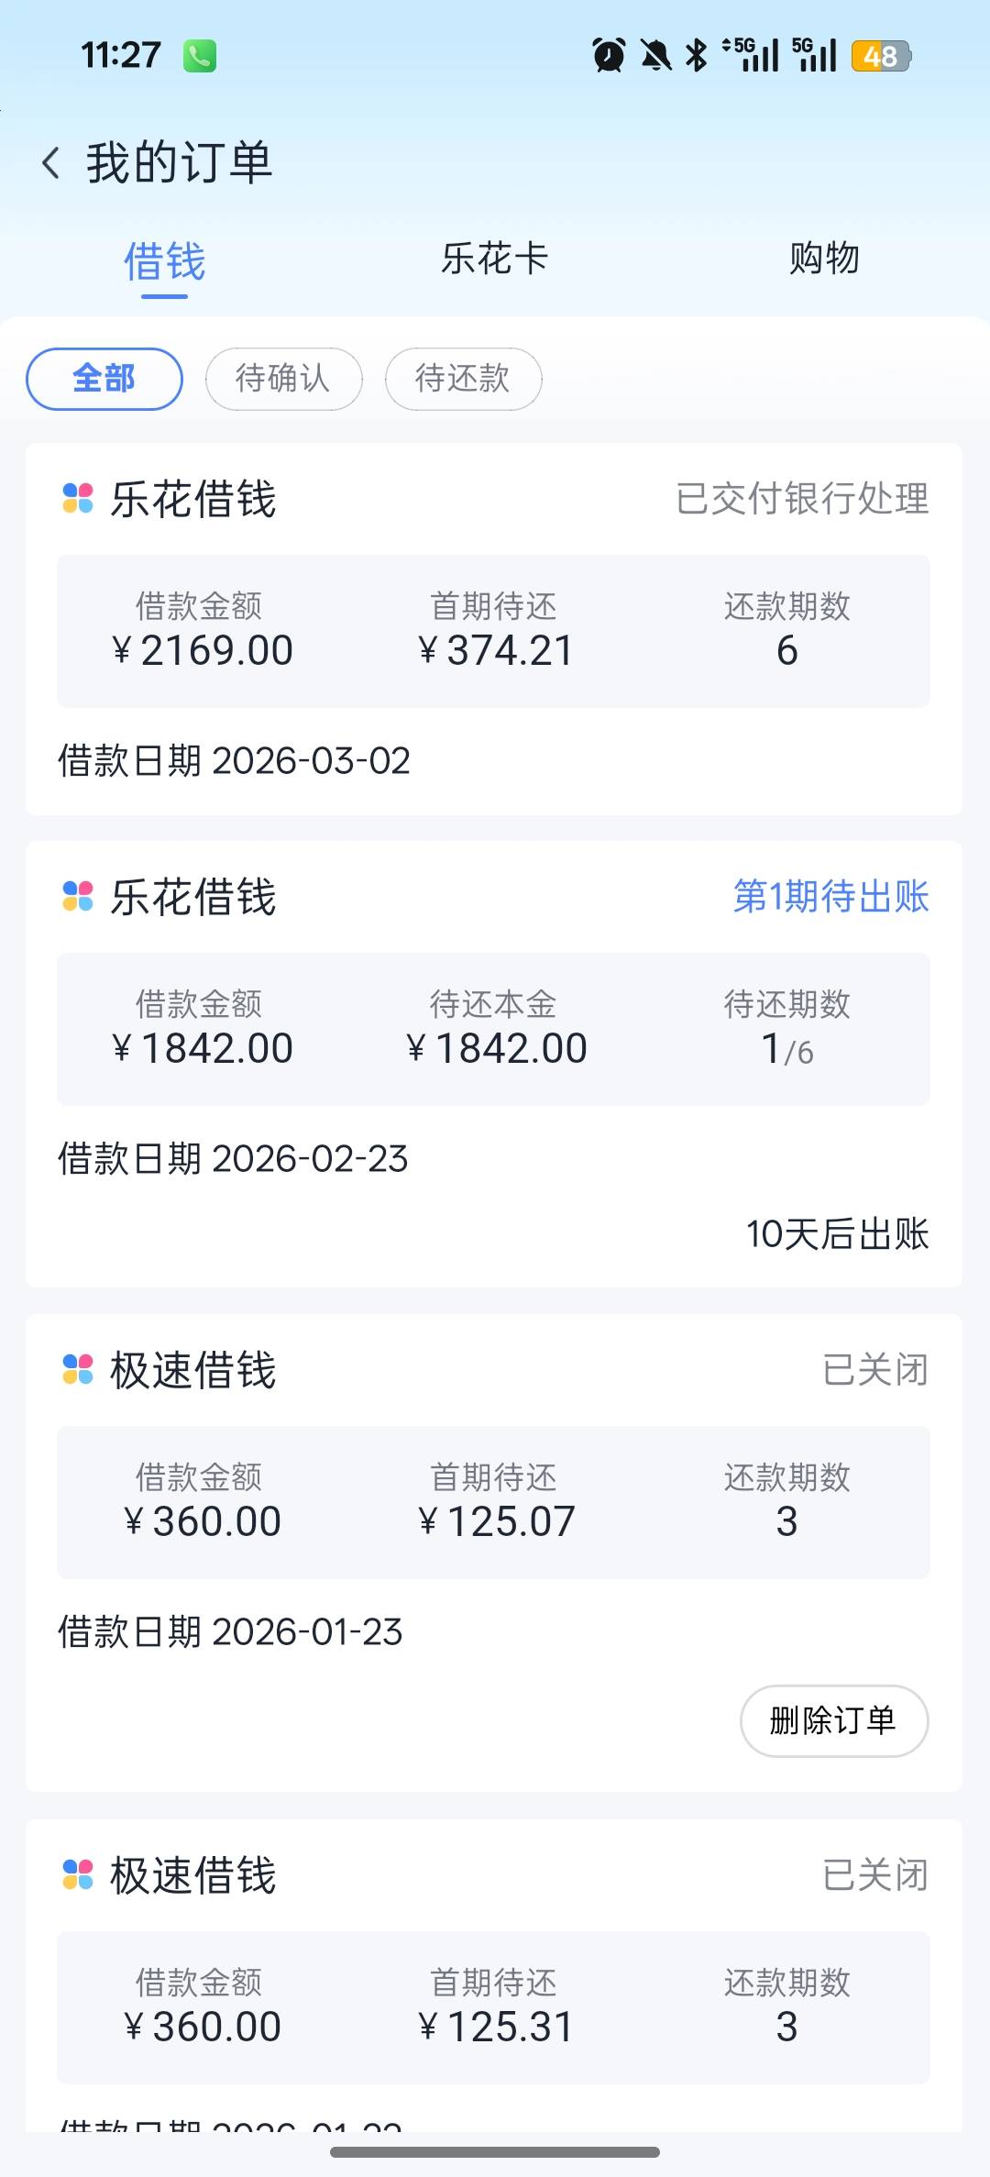
Task: Open the ¥1842.00 loan order details
Action: click(x=493, y=1029)
